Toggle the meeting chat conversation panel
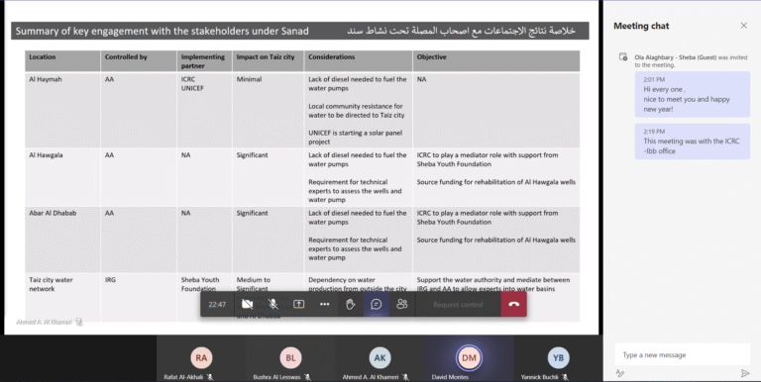Image resolution: width=761 pixels, height=382 pixels. [377, 305]
